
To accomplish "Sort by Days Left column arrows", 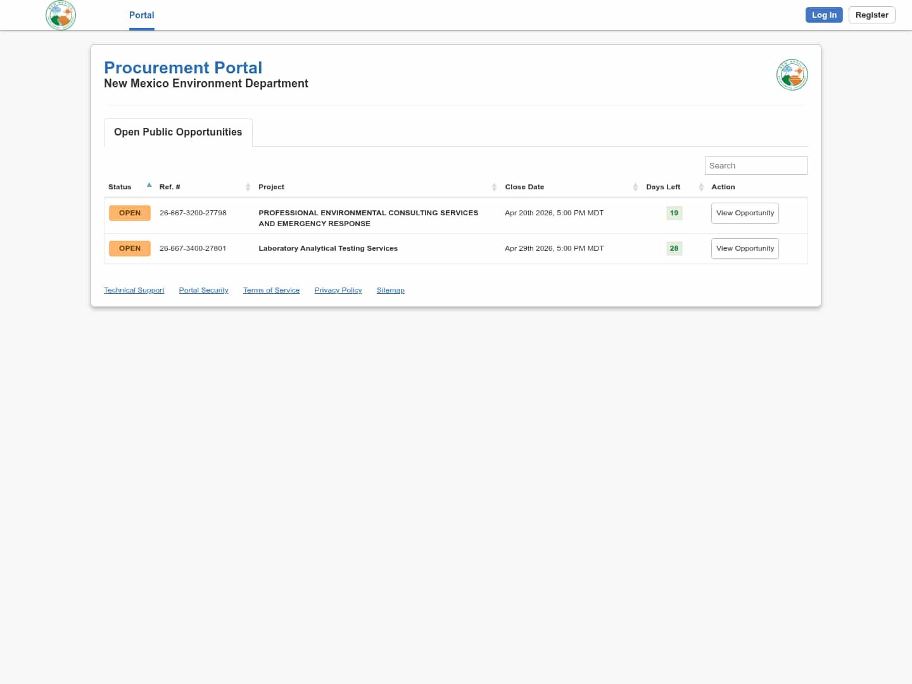I will (701, 187).
